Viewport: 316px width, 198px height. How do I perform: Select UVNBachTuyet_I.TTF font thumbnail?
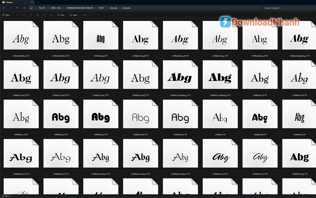tap(101, 75)
